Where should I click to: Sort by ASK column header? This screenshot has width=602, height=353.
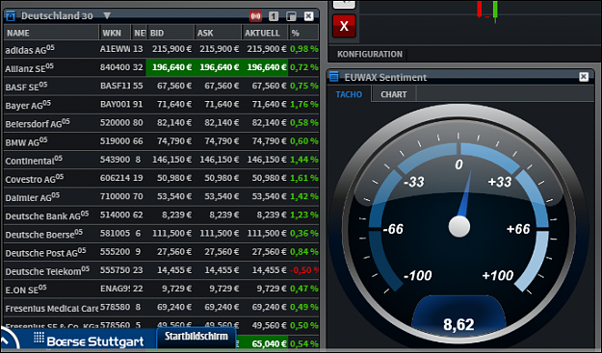[218, 33]
